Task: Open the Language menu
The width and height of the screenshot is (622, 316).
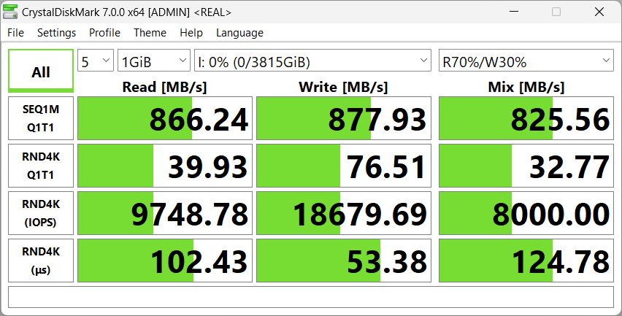Action: point(239,33)
